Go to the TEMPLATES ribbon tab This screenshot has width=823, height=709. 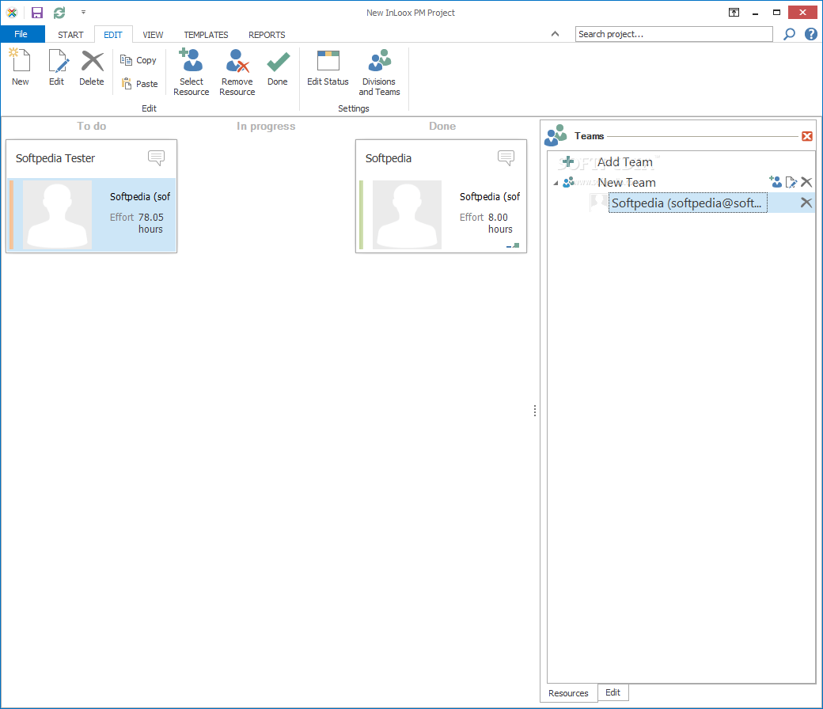pyautogui.click(x=206, y=35)
